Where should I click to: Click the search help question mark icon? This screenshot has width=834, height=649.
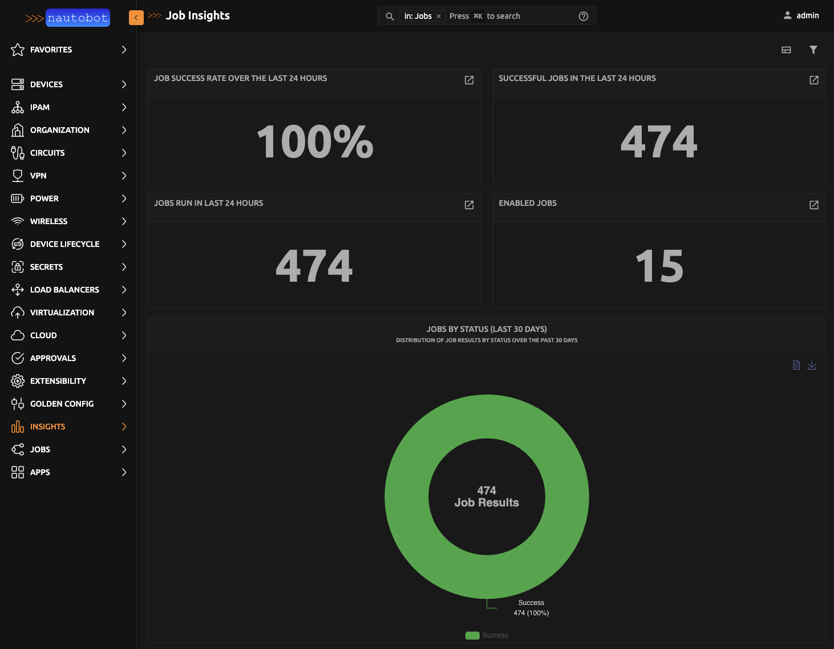pos(583,16)
